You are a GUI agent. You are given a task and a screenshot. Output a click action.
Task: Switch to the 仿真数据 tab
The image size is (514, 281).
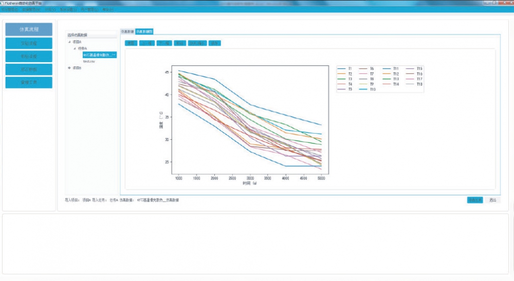pos(126,31)
